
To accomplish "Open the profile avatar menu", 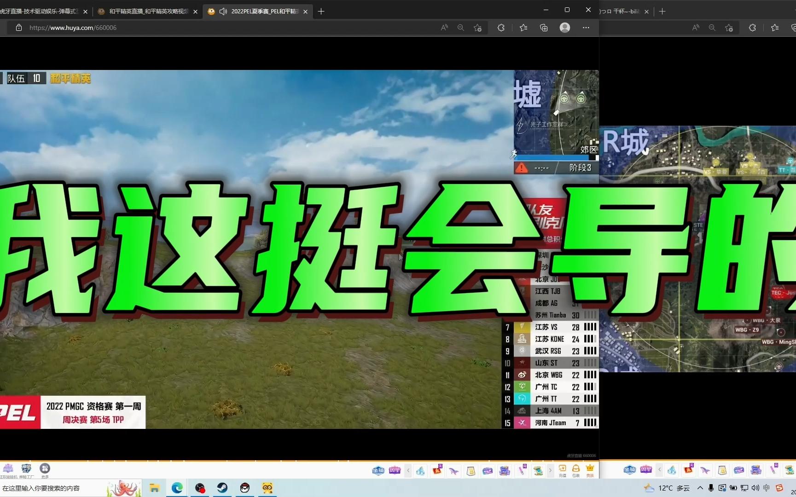I will tap(565, 28).
